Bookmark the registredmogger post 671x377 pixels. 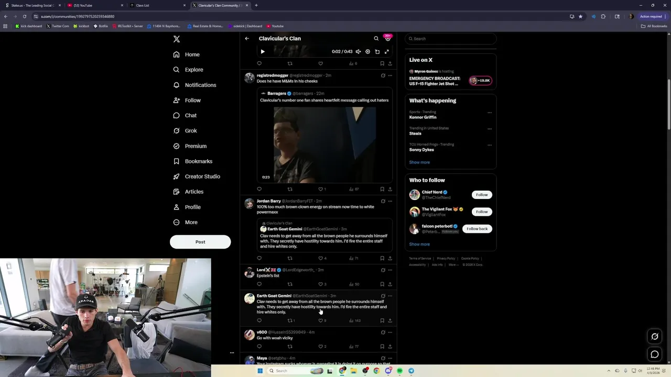pyautogui.click(x=382, y=189)
